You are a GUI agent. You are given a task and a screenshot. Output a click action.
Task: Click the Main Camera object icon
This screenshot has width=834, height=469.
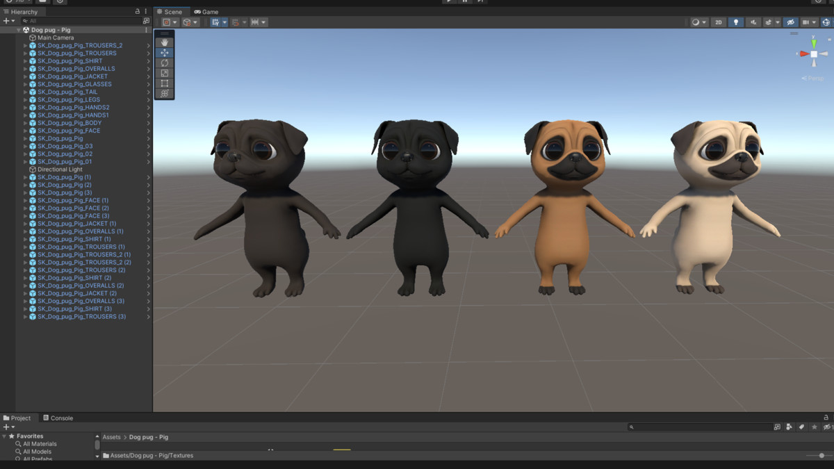click(33, 38)
